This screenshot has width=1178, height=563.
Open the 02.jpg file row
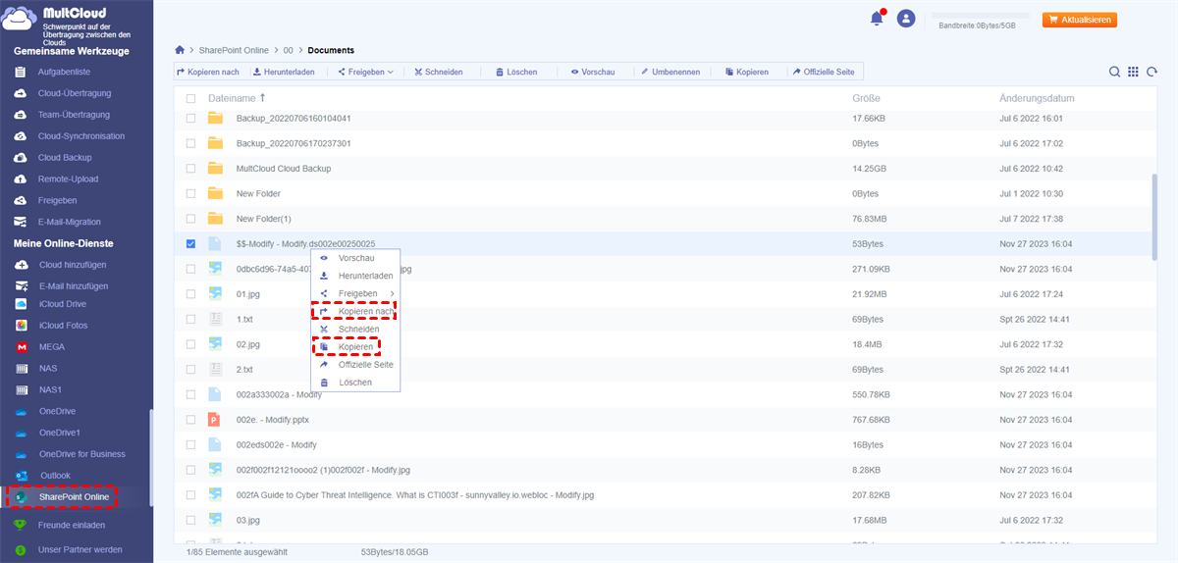tap(666, 344)
